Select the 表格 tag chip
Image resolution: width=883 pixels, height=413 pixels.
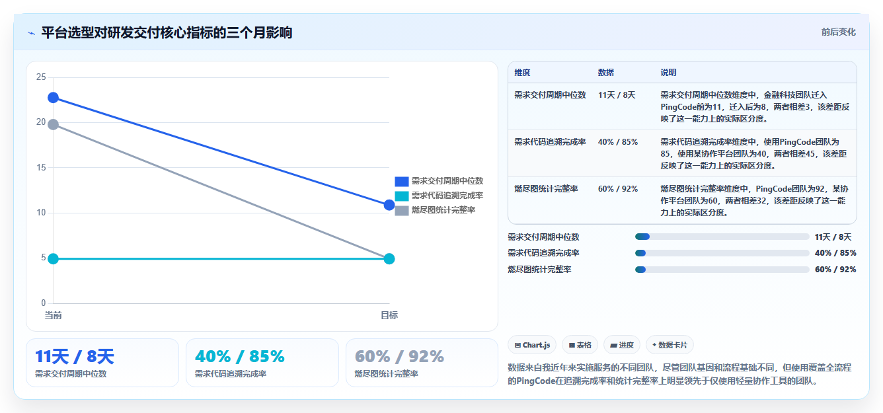580,345
